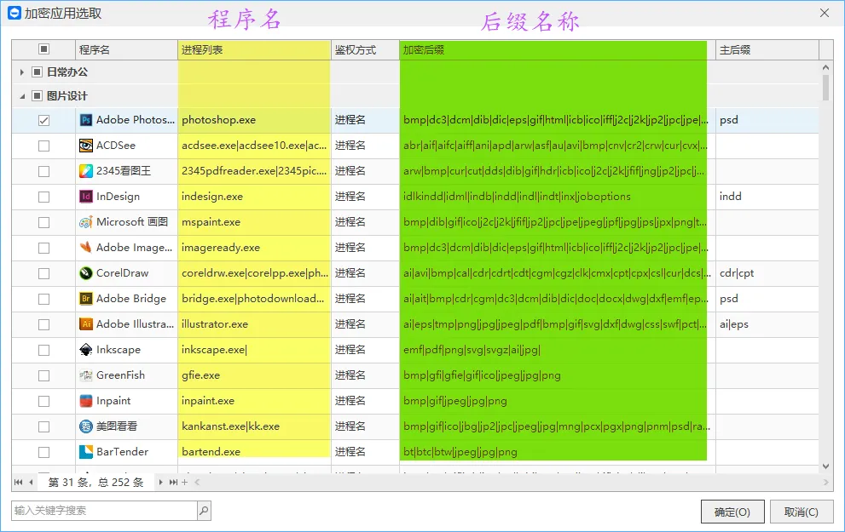Collapse the 图片设计 group

click(22, 96)
